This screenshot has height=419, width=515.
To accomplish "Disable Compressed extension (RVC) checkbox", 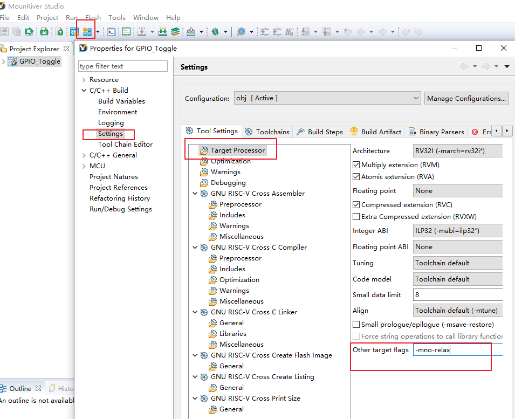I will point(356,205).
